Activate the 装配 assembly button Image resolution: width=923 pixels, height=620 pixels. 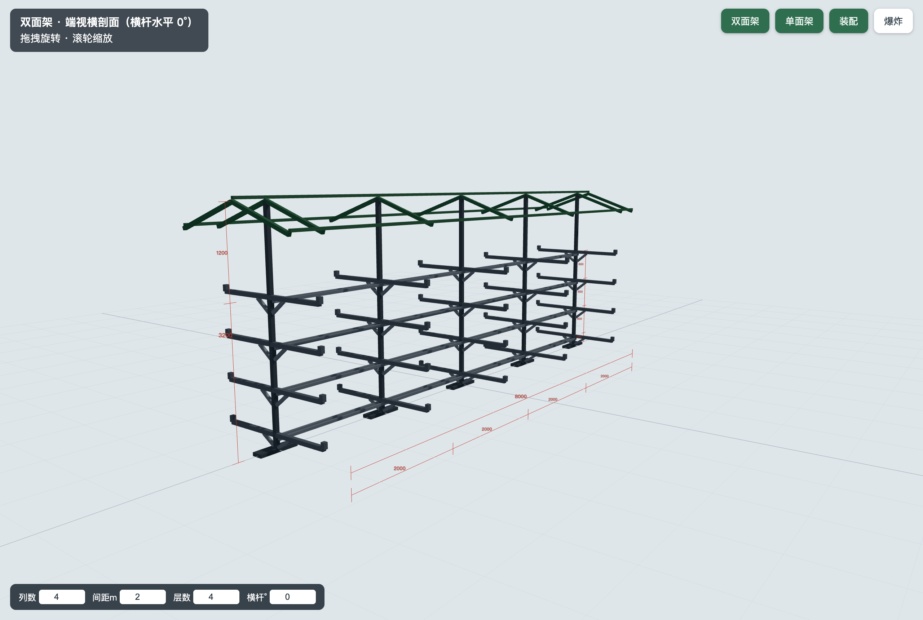pyautogui.click(x=848, y=21)
